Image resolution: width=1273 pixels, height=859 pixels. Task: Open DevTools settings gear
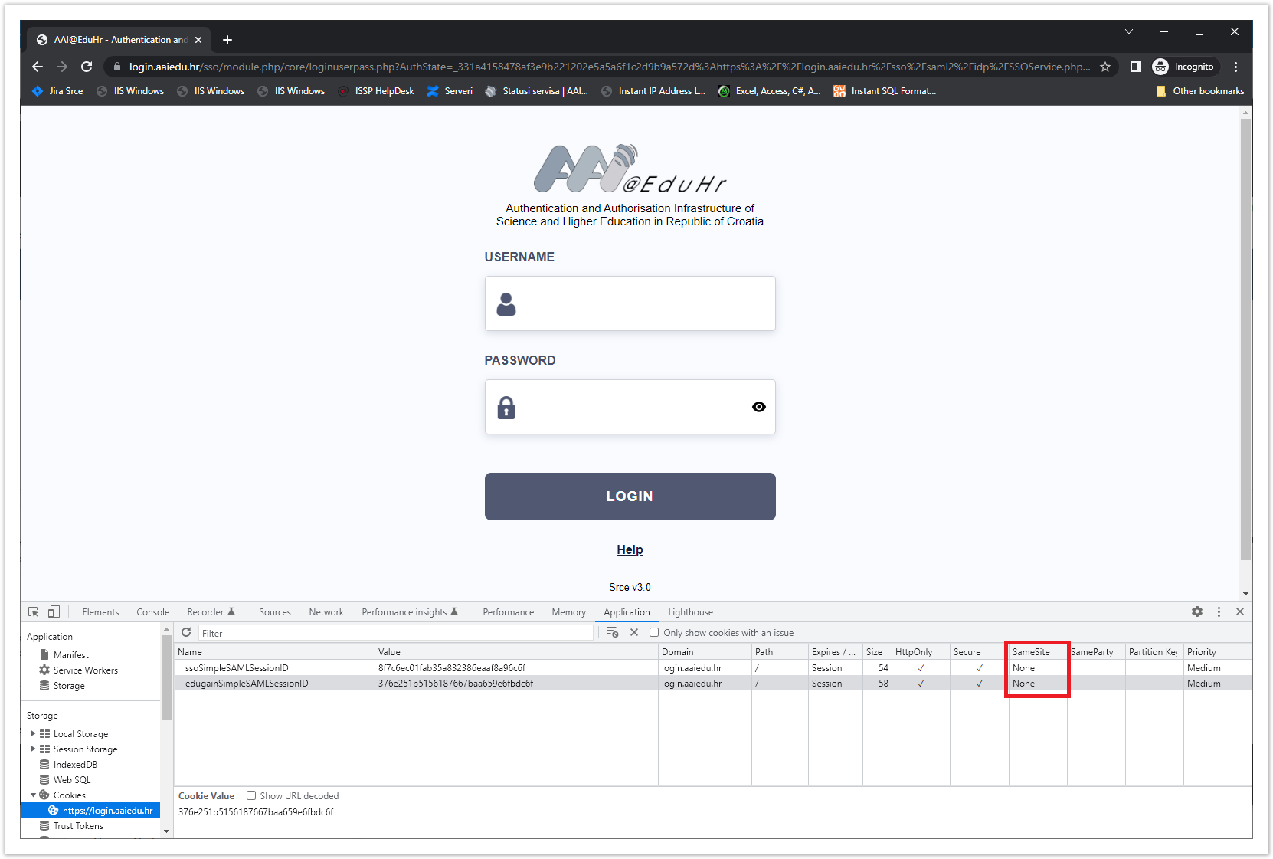point(1197,612)
